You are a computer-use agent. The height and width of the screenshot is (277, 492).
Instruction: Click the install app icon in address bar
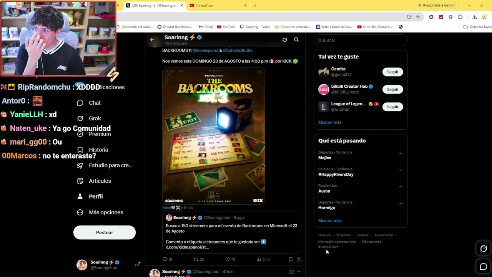[409, 17]
